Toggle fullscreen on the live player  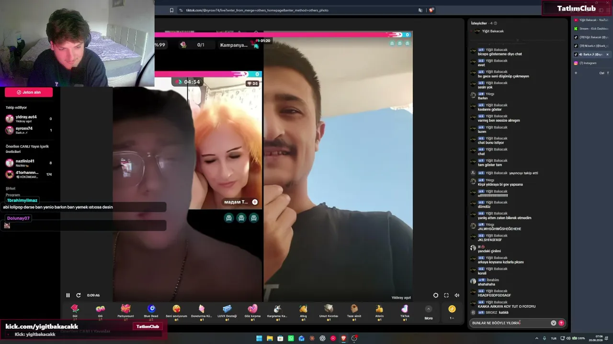(446, 295)
